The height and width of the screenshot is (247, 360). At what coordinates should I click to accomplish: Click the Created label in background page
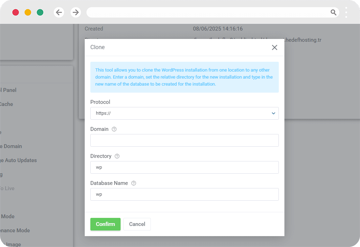pyautogui.click(x=94, y=29)
